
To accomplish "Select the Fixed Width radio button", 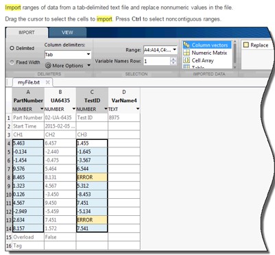I will [12, 62].
